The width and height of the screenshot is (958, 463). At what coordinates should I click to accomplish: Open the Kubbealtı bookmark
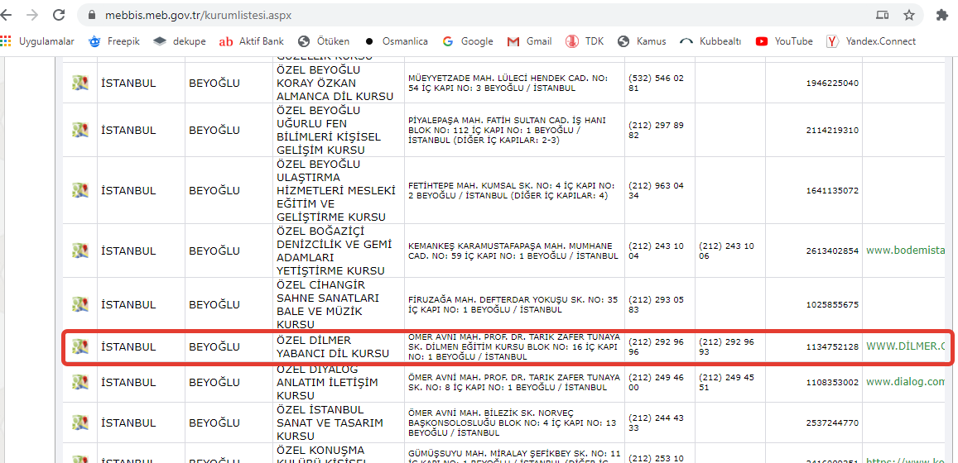(710, 41)
